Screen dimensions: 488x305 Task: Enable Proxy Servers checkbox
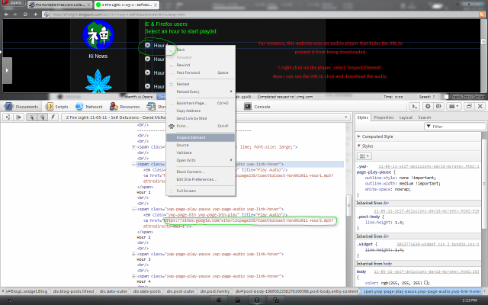[446, 97]
